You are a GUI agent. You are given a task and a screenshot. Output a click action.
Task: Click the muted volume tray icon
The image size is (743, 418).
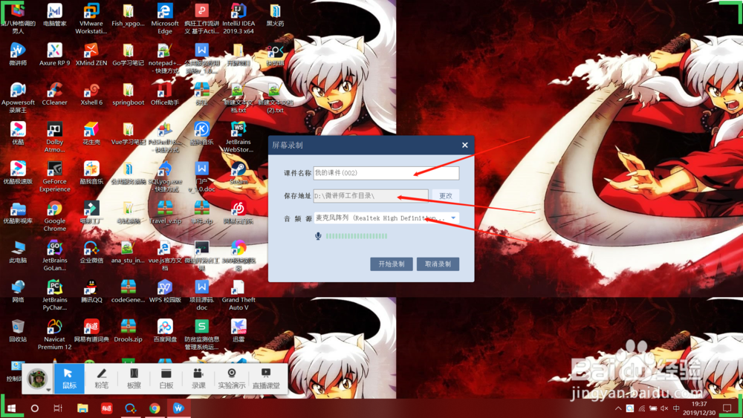[664, 408]
